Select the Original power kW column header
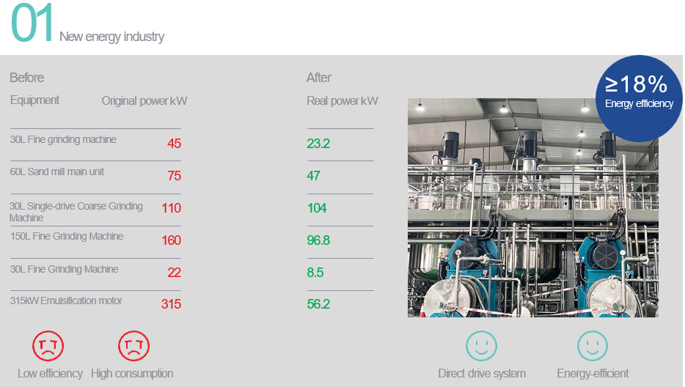The image size is (685, 387). [144, 101]
